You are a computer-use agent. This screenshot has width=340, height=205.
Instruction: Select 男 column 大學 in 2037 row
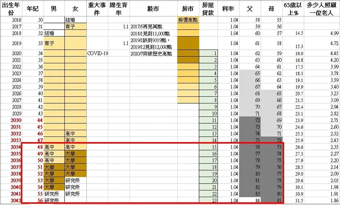[54, 167]
